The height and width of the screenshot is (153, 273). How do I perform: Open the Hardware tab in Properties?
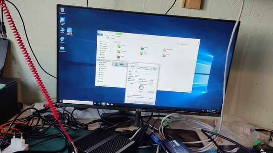point(147,69)
